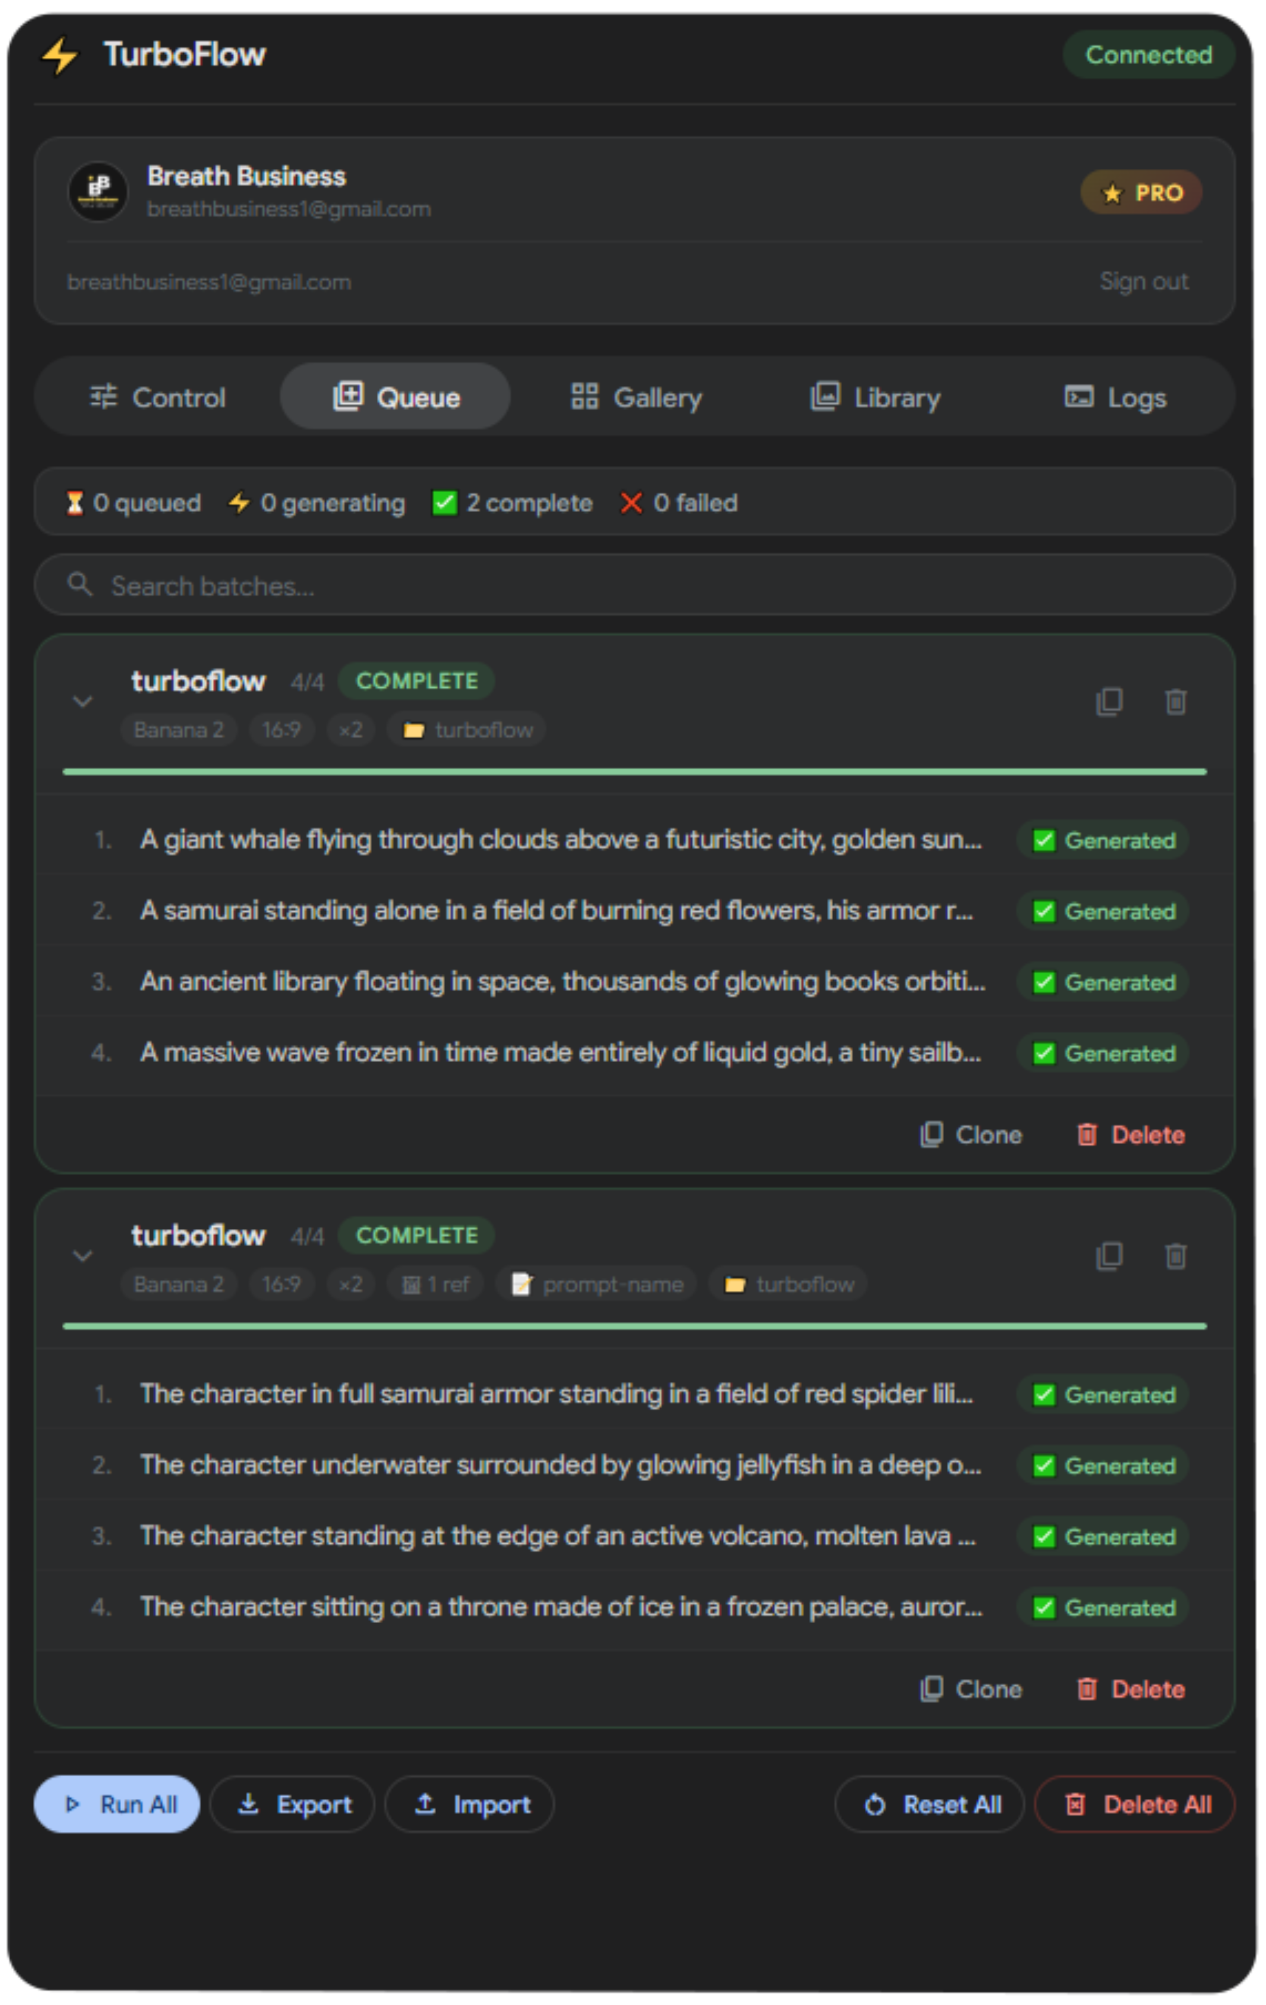
Task: Click the 0 queued hourglass status
Action: [133, 503]
